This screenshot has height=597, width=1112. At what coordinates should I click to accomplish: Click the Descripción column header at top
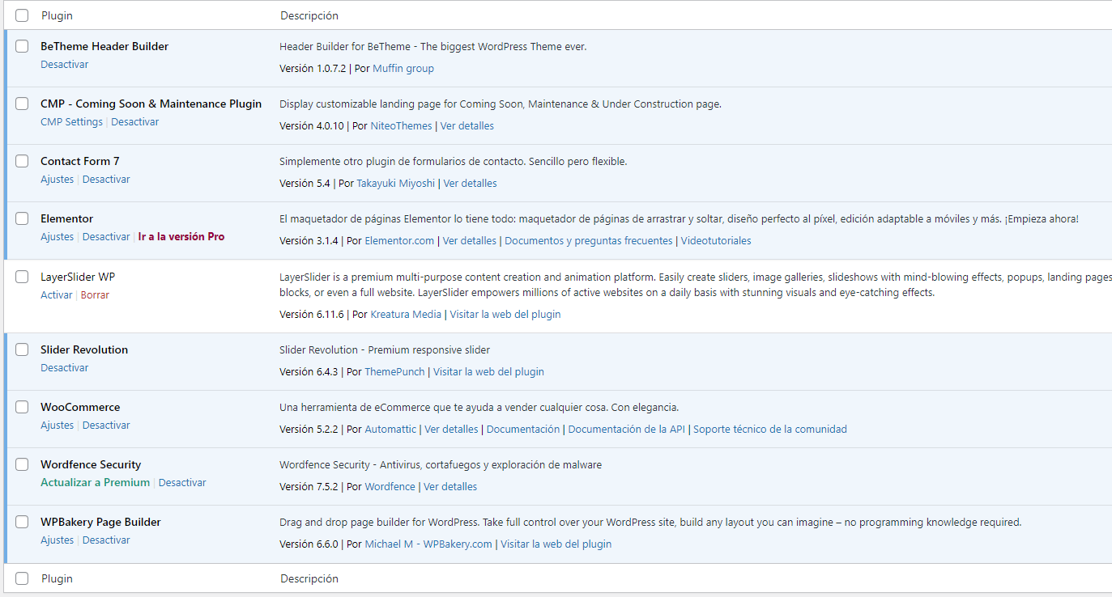(309, 15)
